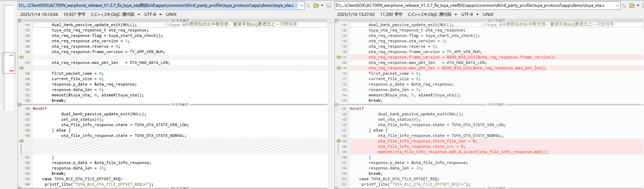Click the left pane save disk icon
Screen dimensions: 644x189
coord(329,5)
